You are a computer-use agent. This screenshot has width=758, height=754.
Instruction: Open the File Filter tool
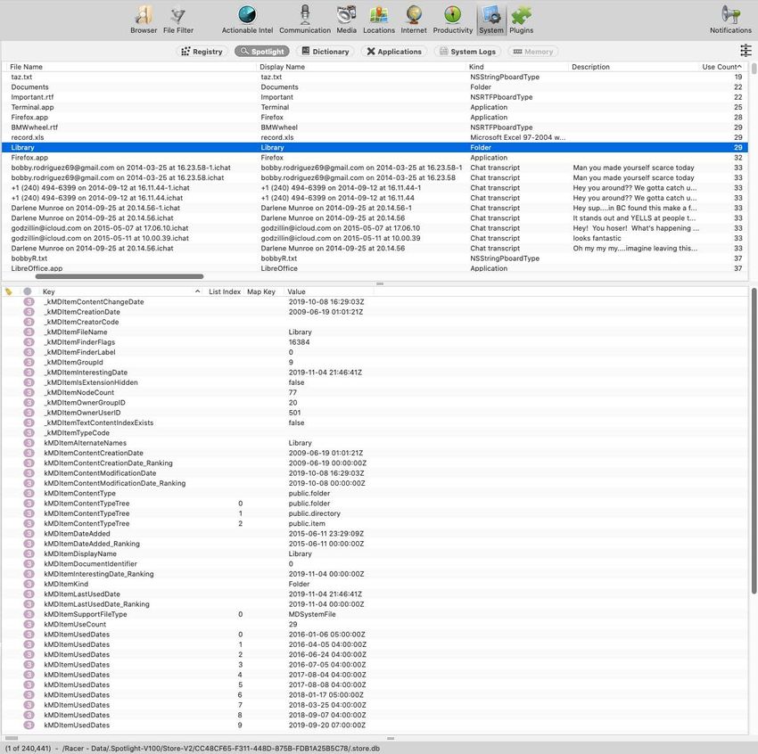(177, 20)
